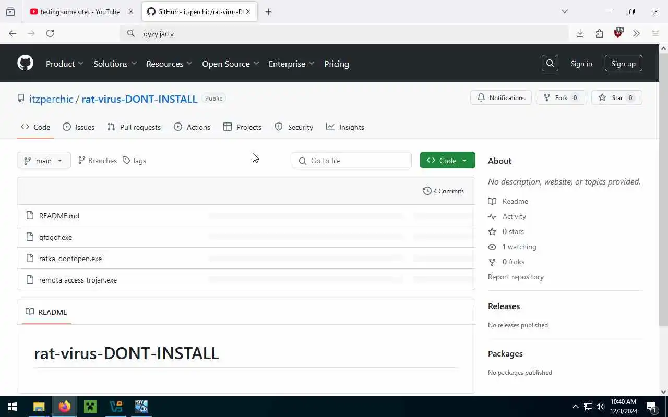This screenshot has width=668, height=417.
Task: Open the main branch selector dropdown
Action: click(x=43, y=160)
